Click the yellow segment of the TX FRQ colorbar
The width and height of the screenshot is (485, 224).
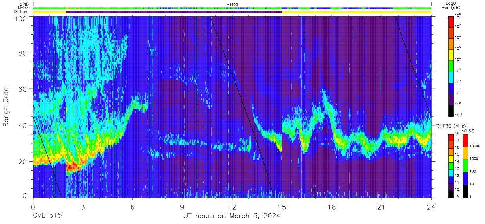pos(451,158)
